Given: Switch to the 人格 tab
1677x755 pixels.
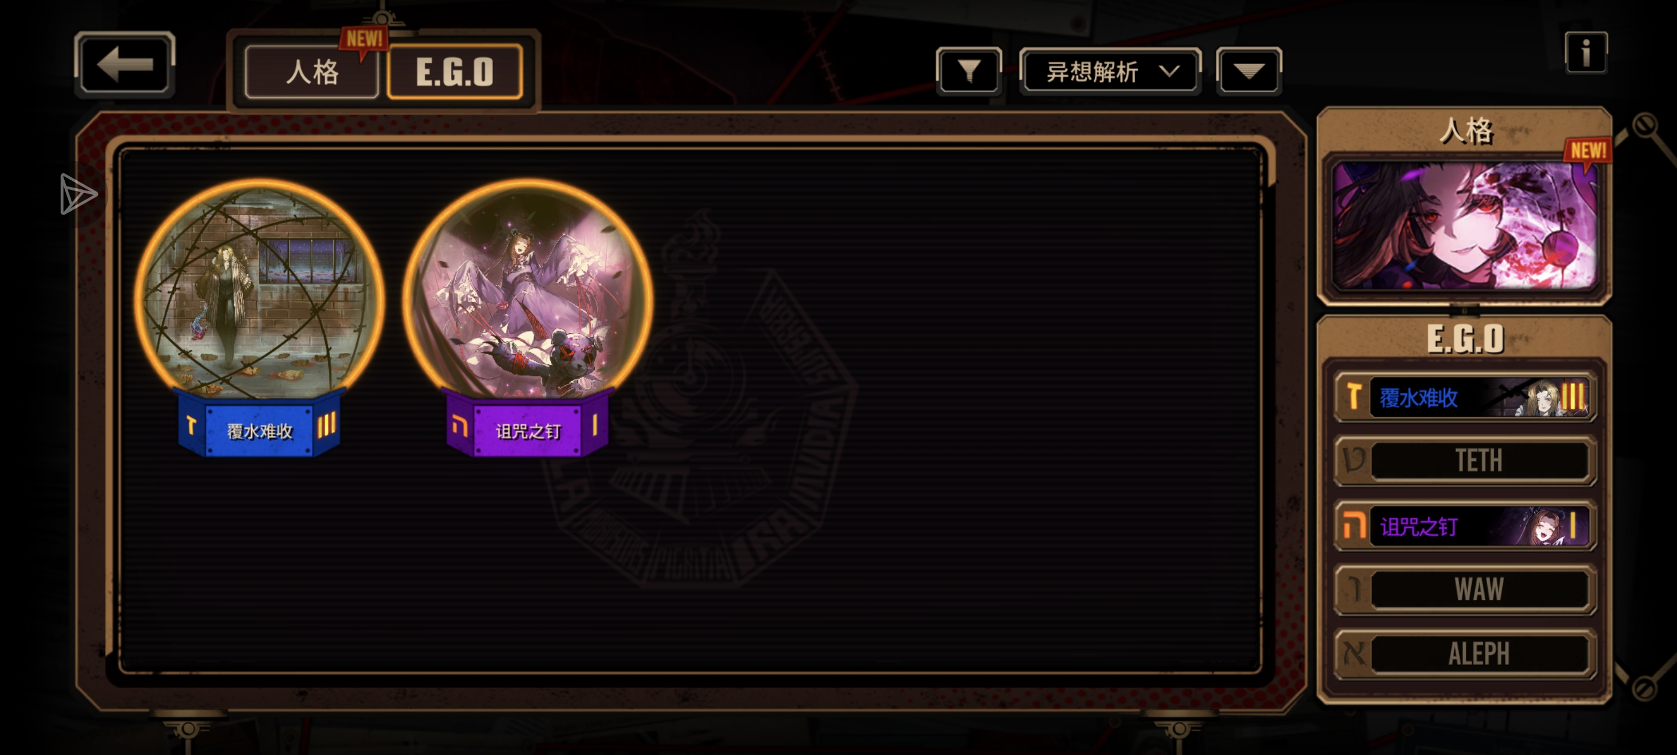Looking at the screenshot, I should click(x=312, y=72).
